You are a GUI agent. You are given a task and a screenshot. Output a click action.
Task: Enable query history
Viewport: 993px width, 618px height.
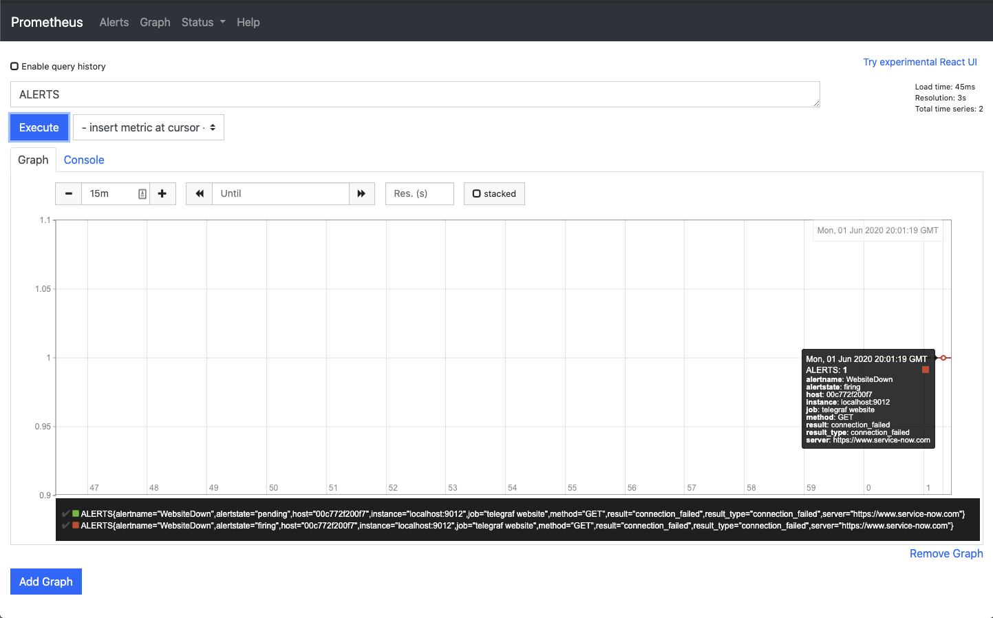click(14, 66)
